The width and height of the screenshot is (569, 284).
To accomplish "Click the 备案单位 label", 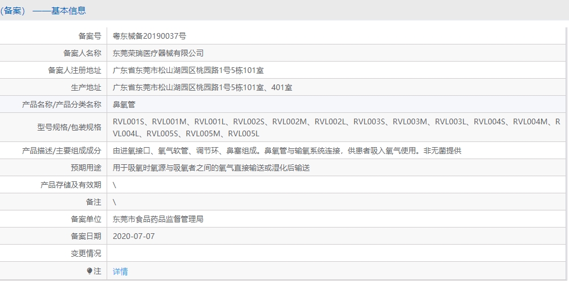I will [x=86, y=219].
